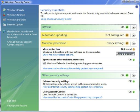Click green light next to Spyware protection On
This screenshot has width=140, height=112.
[x=134, y=60]
